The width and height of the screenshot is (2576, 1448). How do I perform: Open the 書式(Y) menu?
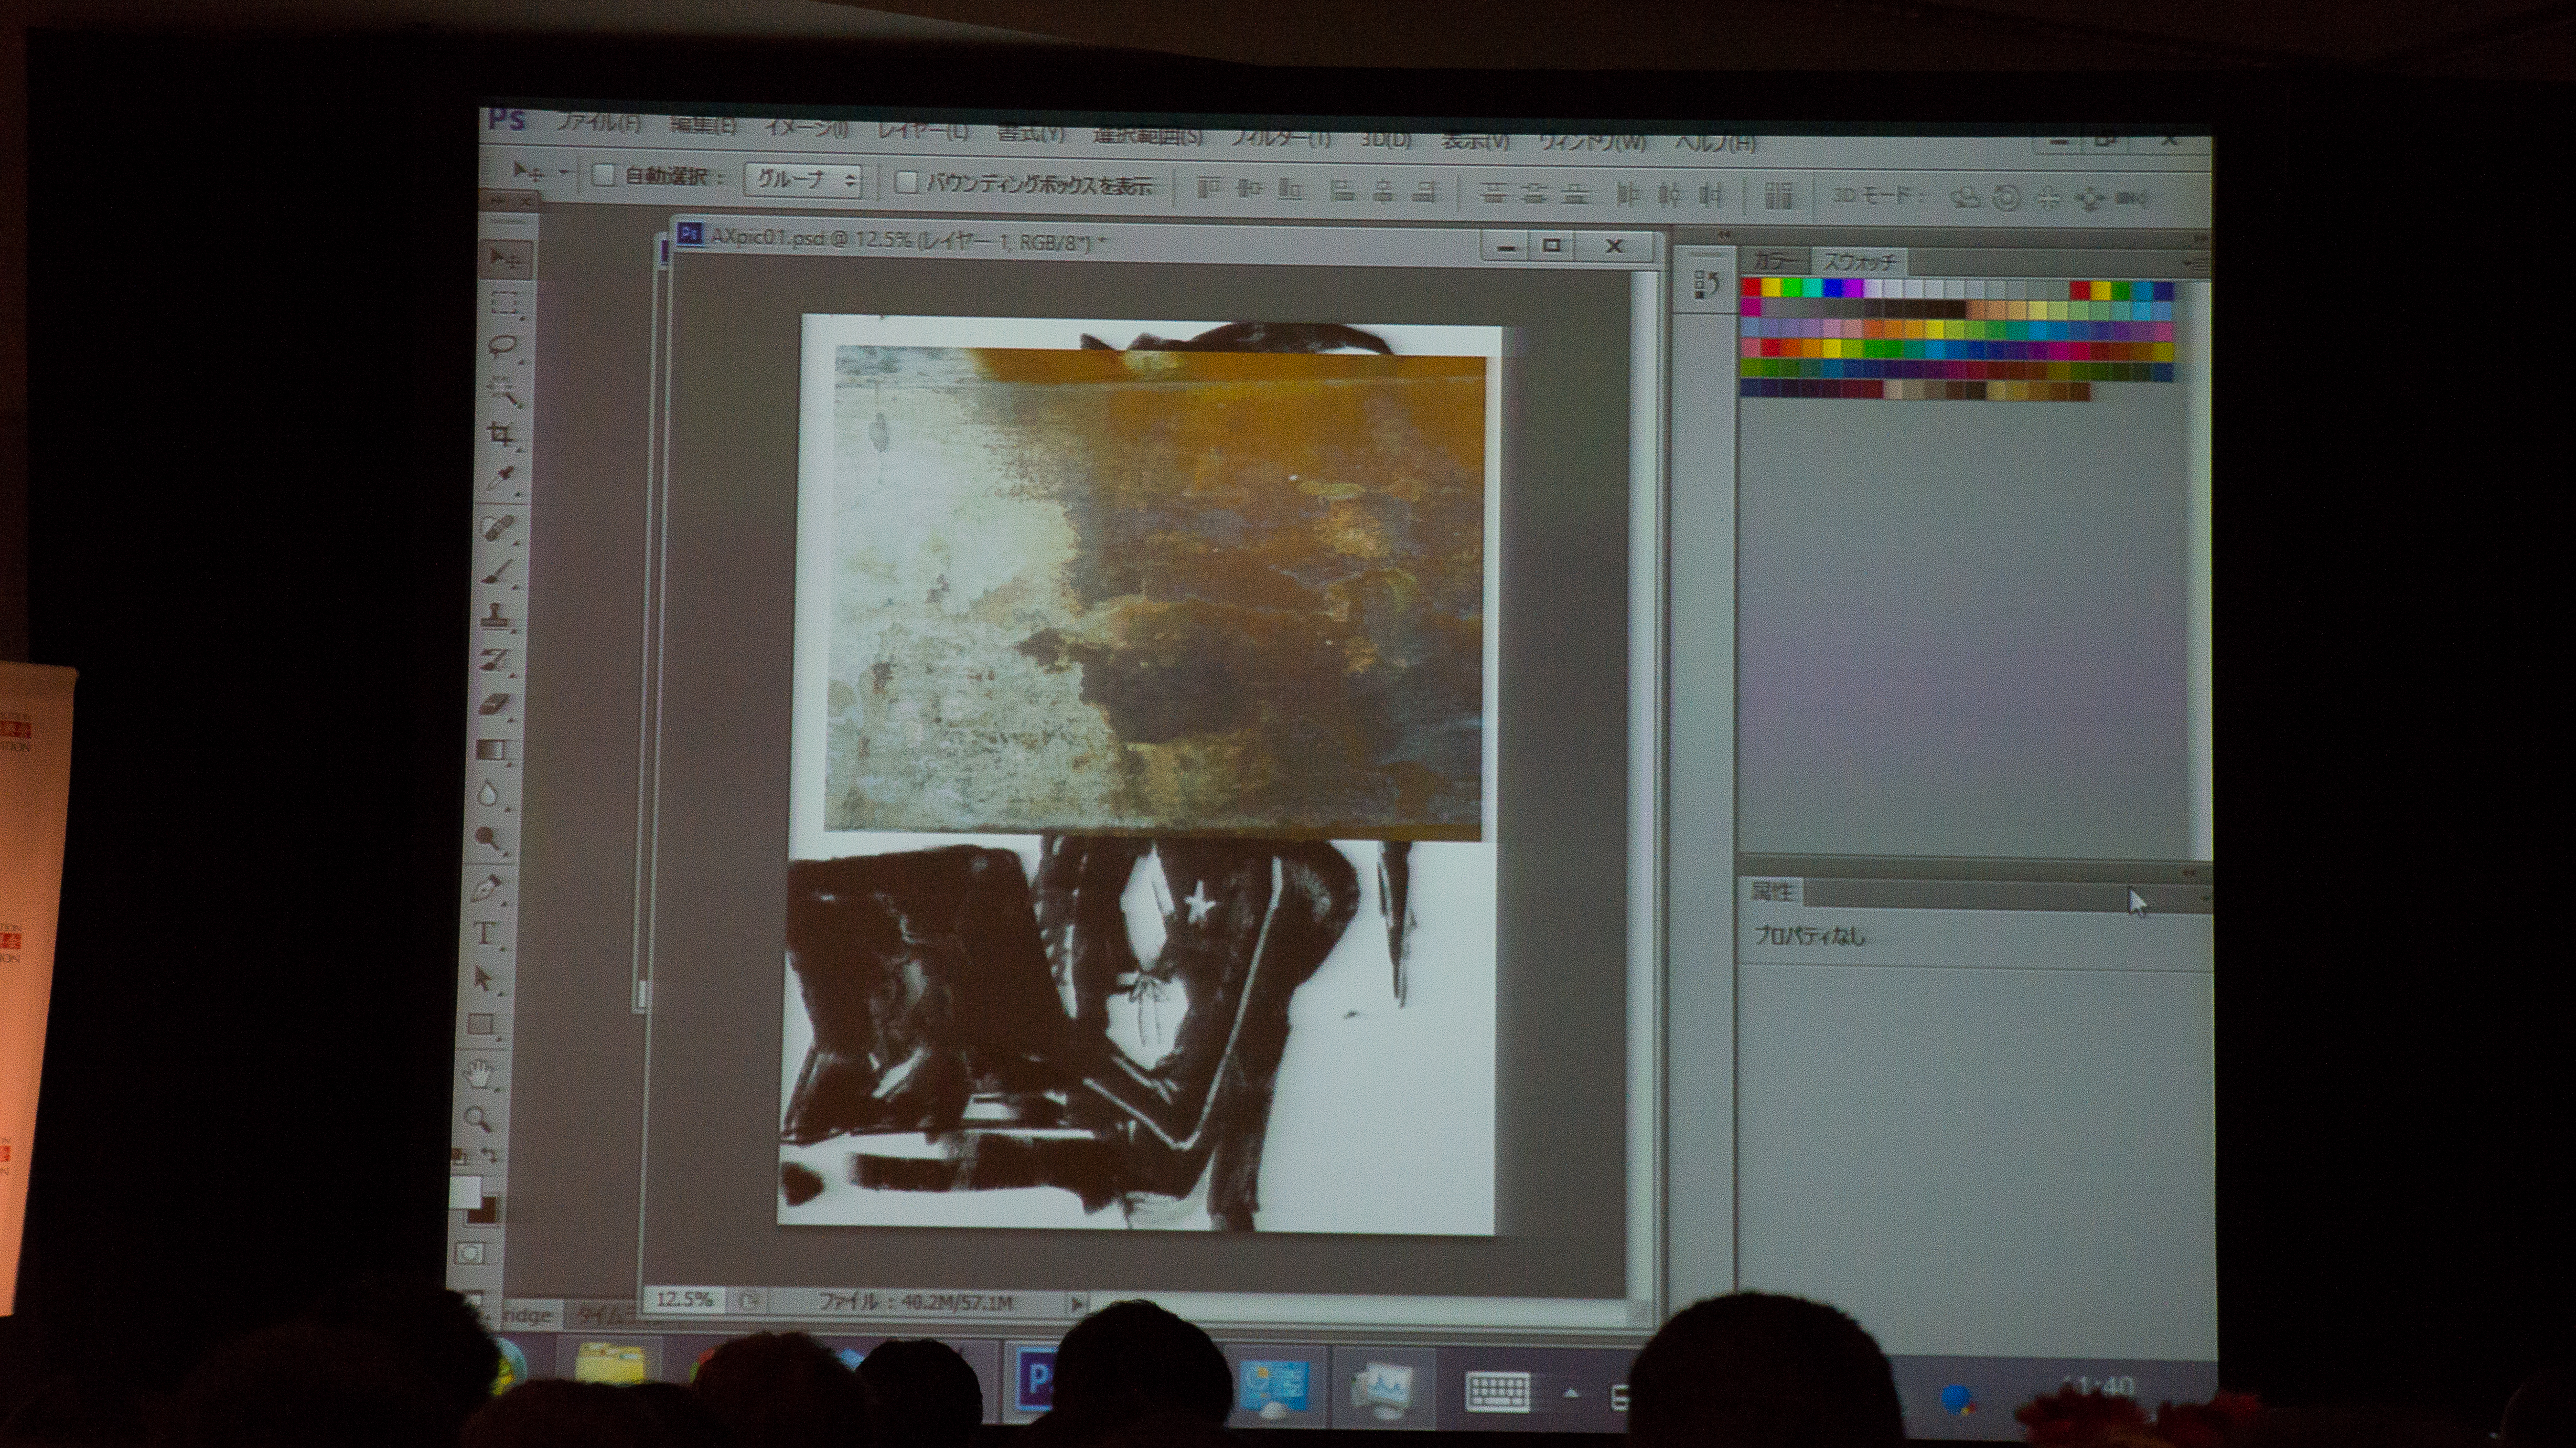1030,133
